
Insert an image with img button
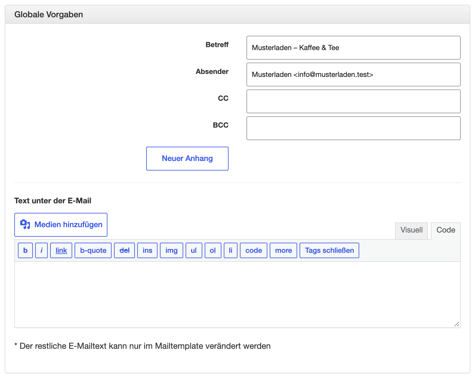[172, 250]
